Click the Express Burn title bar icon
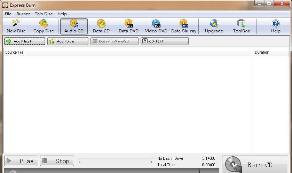The width and height of the screenshot is (292, 173). pyautogui.click(x=5, y=5)
